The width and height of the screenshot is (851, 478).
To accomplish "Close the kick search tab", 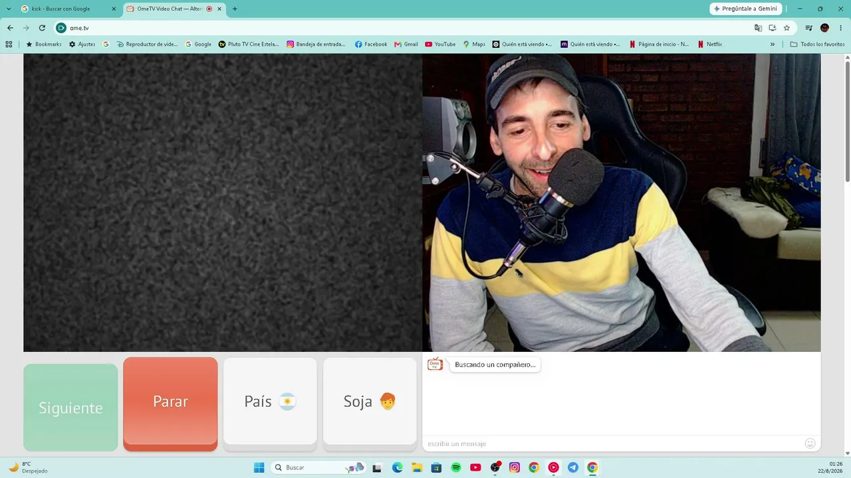I will pyautogui.click(x=114, y=9).
